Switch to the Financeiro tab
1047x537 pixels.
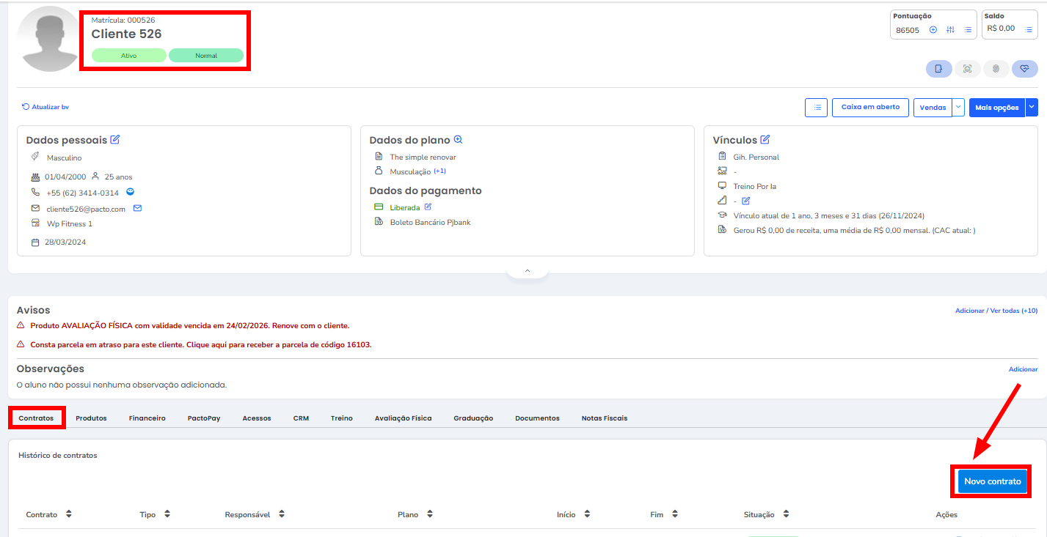click(147, 418)
